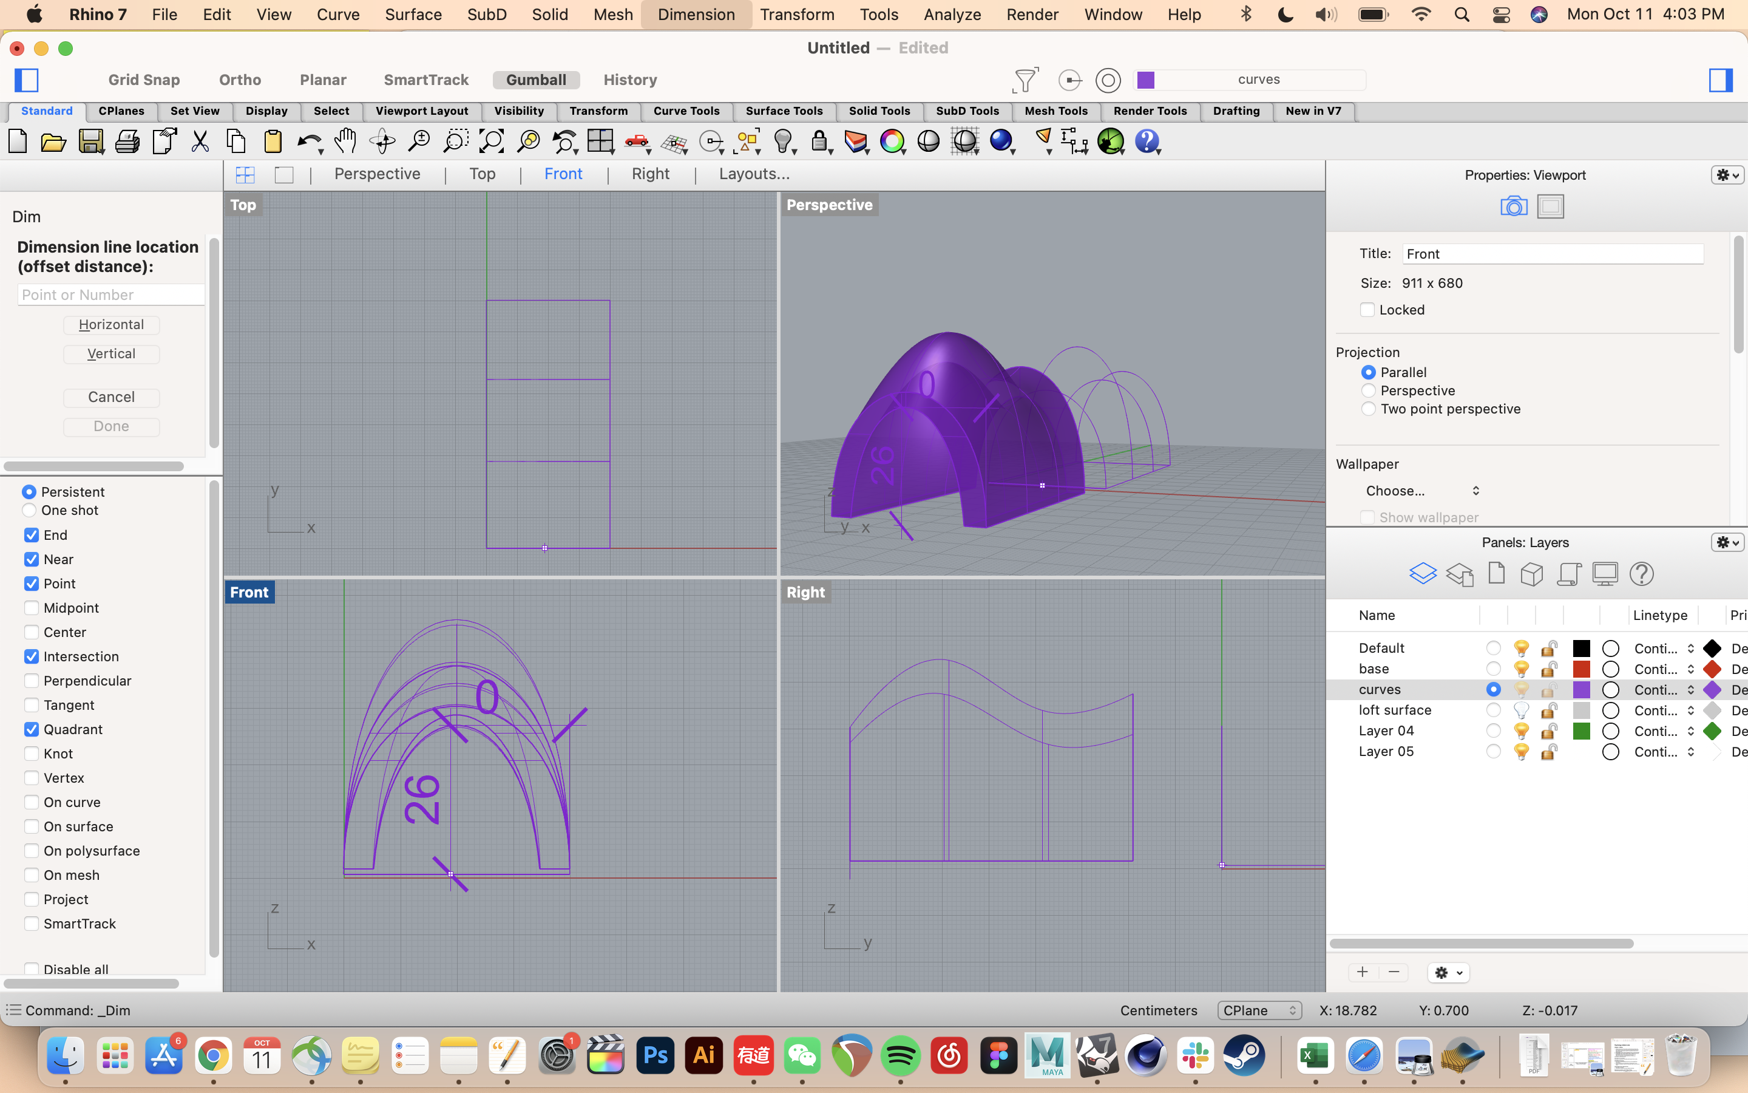1748x1093 pixels.
Task: Click the SubD Tools tab
Action: pyautogui.click(x=966, y=111)
